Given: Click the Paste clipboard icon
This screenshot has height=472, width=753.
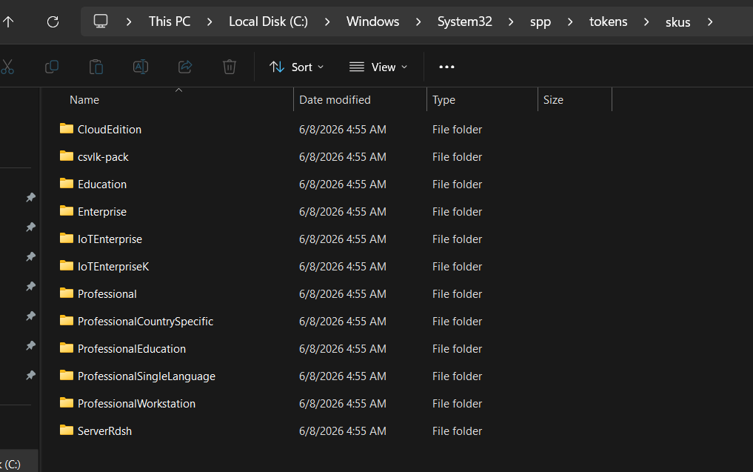Looking at the screenshot, I should [96, 67].
